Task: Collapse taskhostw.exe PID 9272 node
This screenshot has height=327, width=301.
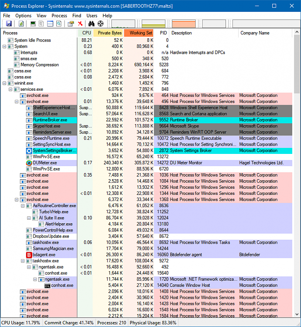Action: tap(23, 261)
